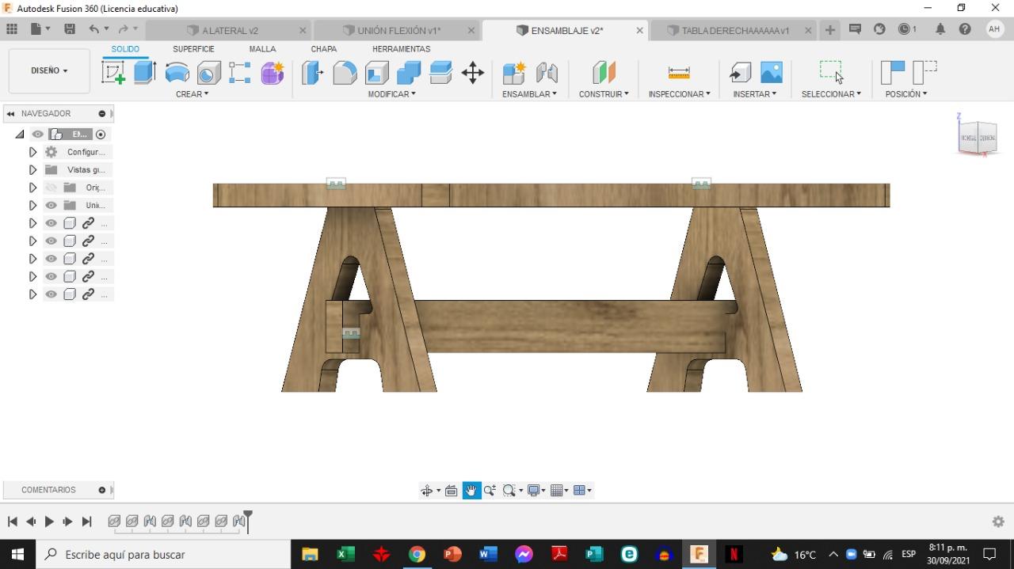The image size is (1014, 569).
Task: Open the notifications bell
Action: (x=940, y=29)
